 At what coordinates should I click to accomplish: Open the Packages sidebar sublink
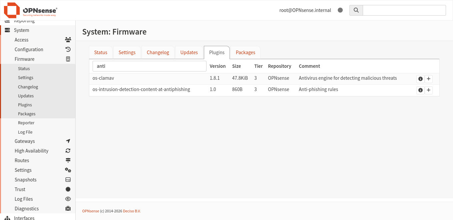click(x=38, y=114)
